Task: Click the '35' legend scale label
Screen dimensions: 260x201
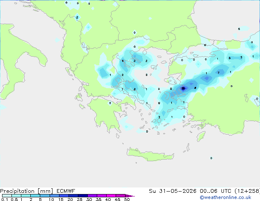Action: pos(98,199)
